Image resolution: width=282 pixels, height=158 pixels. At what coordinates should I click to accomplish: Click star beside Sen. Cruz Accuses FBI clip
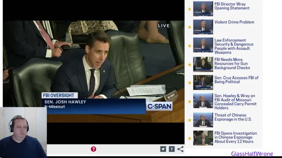tap(189, 83)
